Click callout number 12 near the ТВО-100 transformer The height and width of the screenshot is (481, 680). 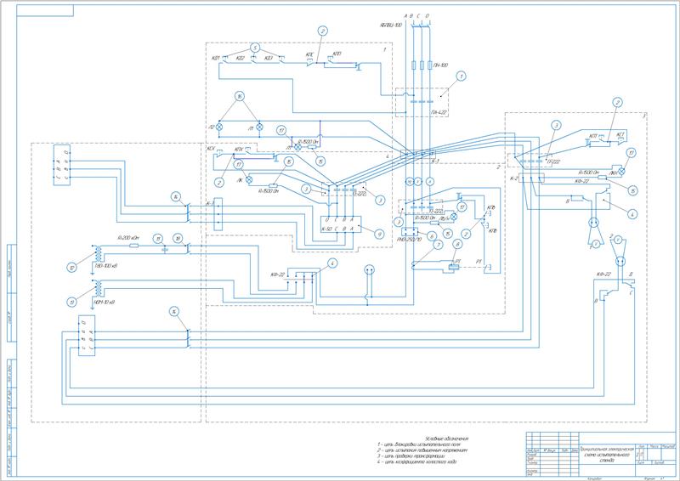pyautogui.click(x=71, y=268)
